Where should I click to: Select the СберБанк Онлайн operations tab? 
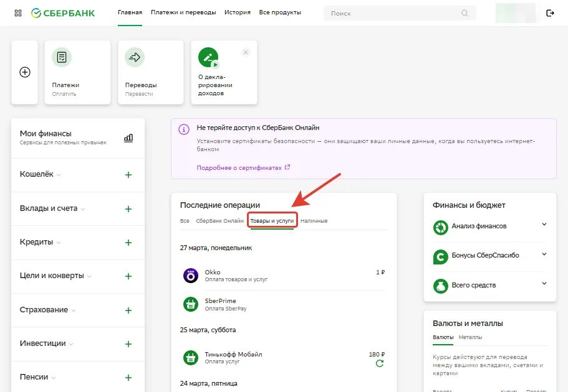coord(220,221)
